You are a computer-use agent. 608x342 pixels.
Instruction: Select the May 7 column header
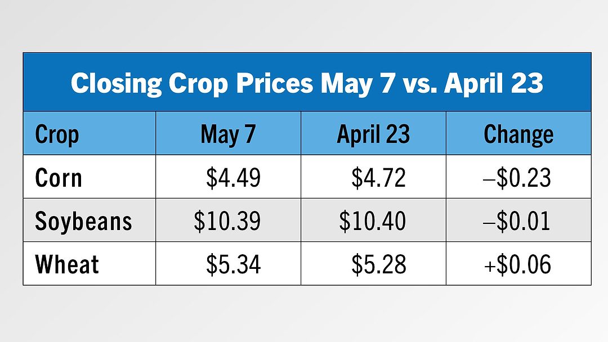coord(228,134)
